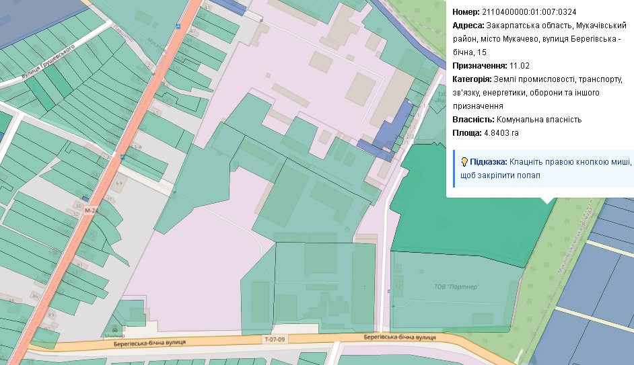Screen dimensions: 634x365
Task: Click building number 12 near ТОВ Партнер
Action: click(x=398, y=287)
